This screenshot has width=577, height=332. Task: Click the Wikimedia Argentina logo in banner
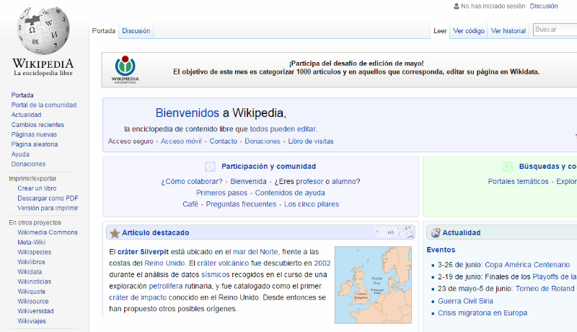click(127, 70)
